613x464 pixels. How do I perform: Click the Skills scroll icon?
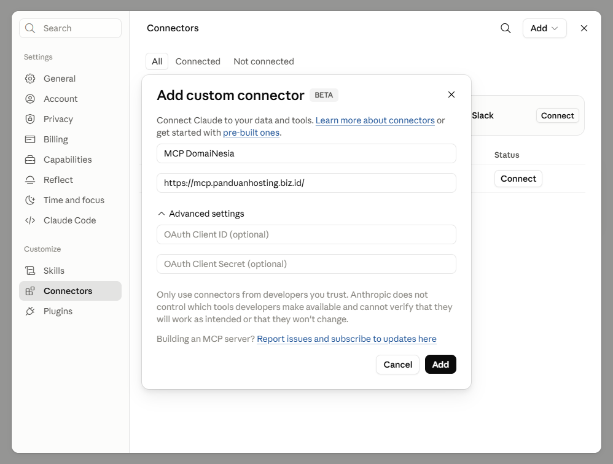point(30,271)
